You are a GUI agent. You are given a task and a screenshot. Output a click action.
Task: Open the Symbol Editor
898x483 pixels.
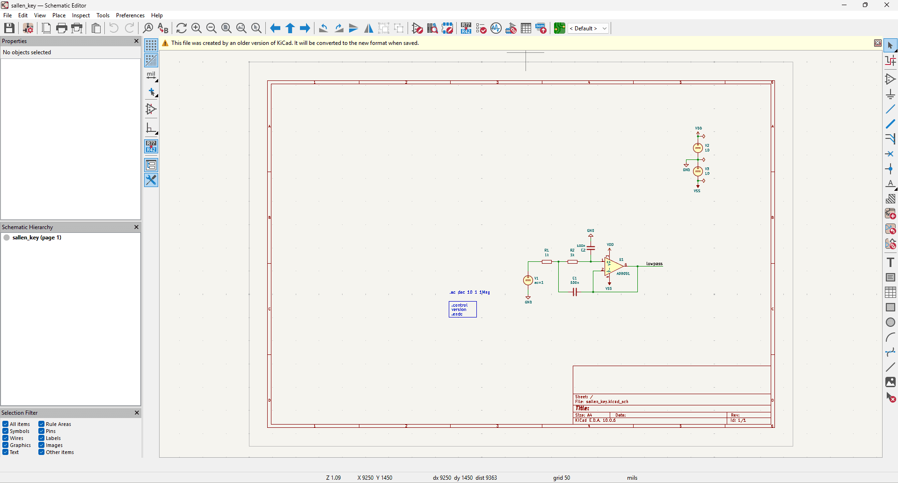pyautogui.click(x=417, y=28)
